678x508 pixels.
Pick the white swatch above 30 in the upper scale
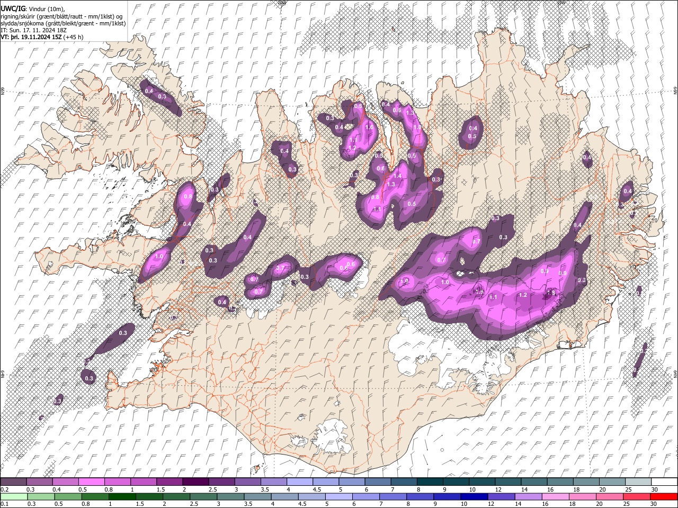coord(664,482)
